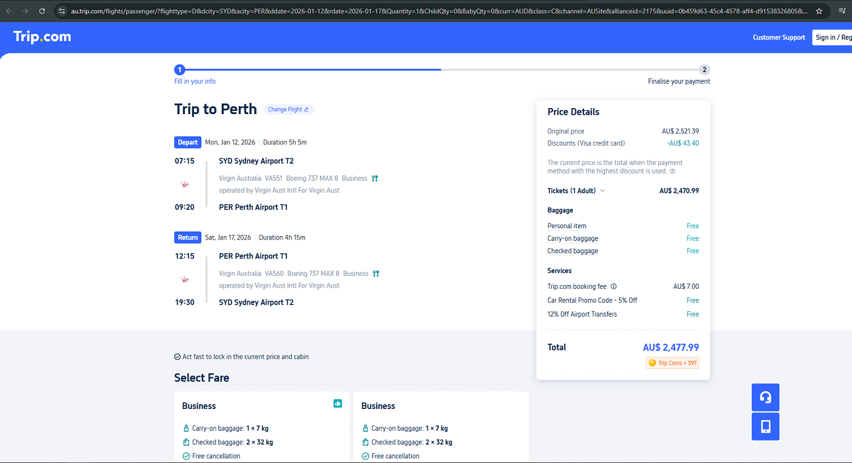This screenshot has width=852, height=463.
Task: Click the Trip.com logo
Action: click(42, 37)
